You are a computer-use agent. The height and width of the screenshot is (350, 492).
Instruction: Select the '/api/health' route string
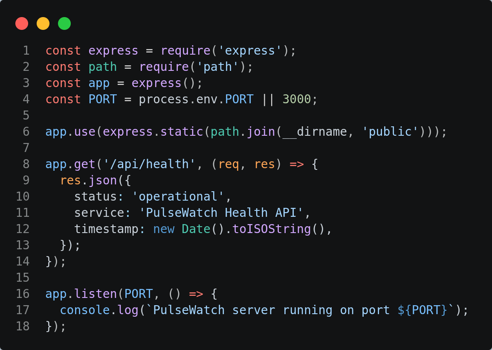tap(149, 164)
